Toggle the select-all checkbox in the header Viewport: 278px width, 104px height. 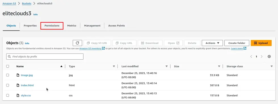(8, 66)
